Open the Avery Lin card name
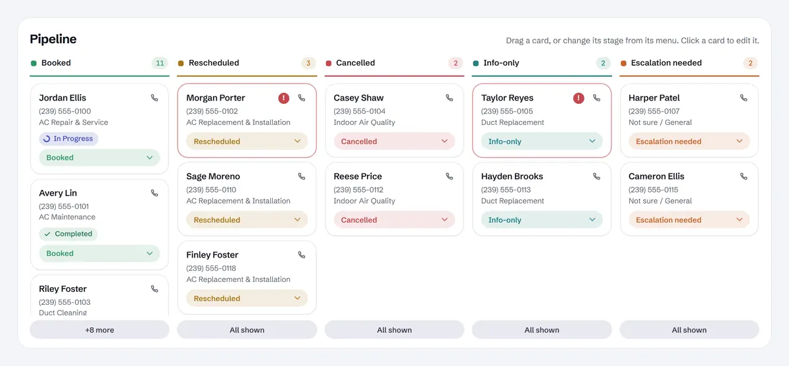The width and height of the screenshot is (789, 366). (58, 193)
